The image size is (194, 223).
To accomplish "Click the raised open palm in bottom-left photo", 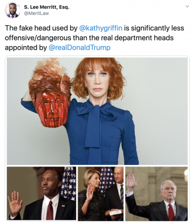I will pyautogui.click(x=15, y=203).
